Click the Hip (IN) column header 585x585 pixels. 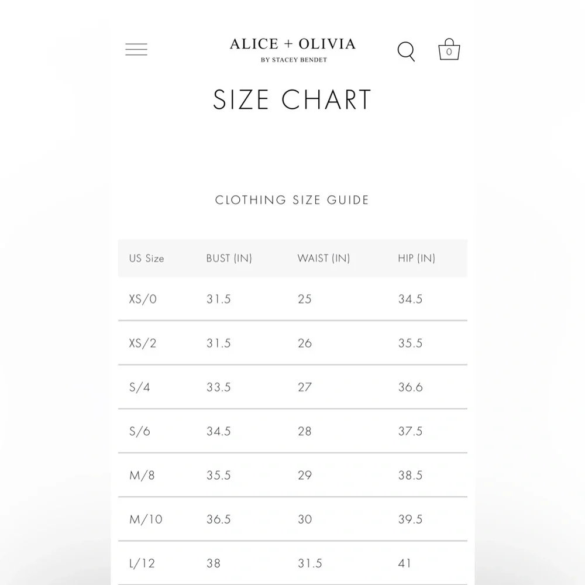pos(417,258)
